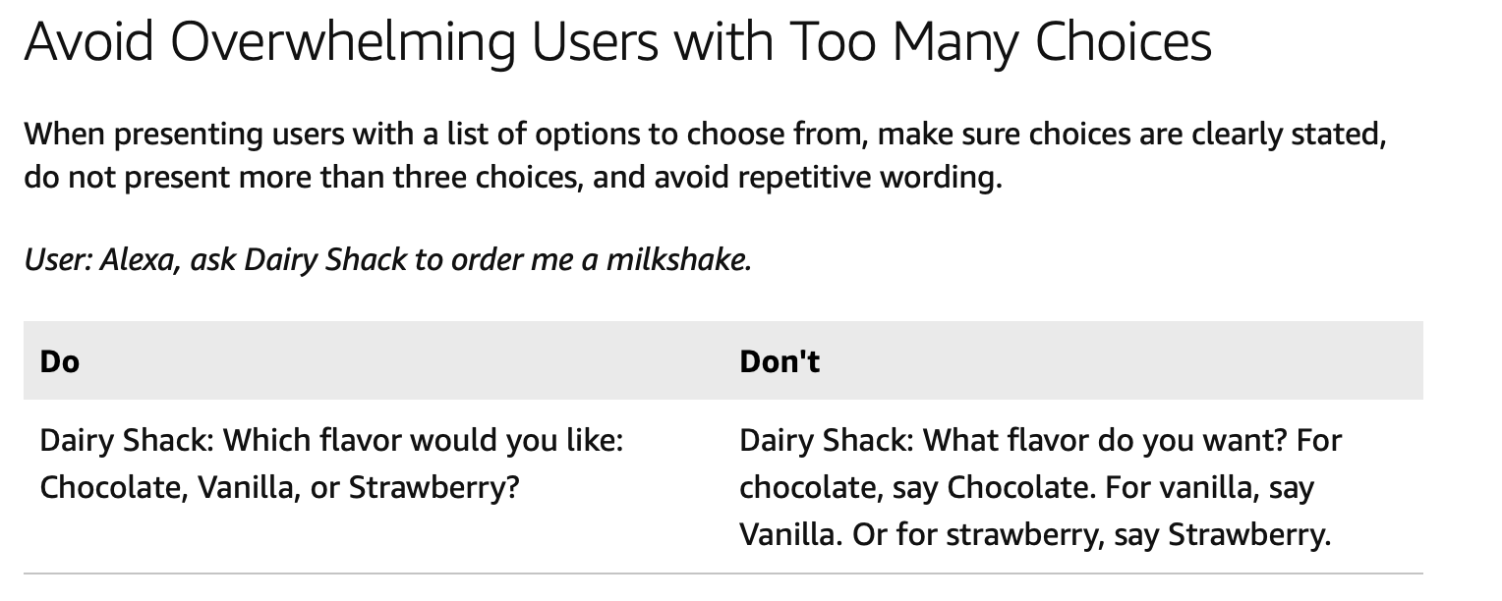Click "What flavor do you want?" text
The width and height of the screenshot is (1502, 601).
coord(1106,440)
